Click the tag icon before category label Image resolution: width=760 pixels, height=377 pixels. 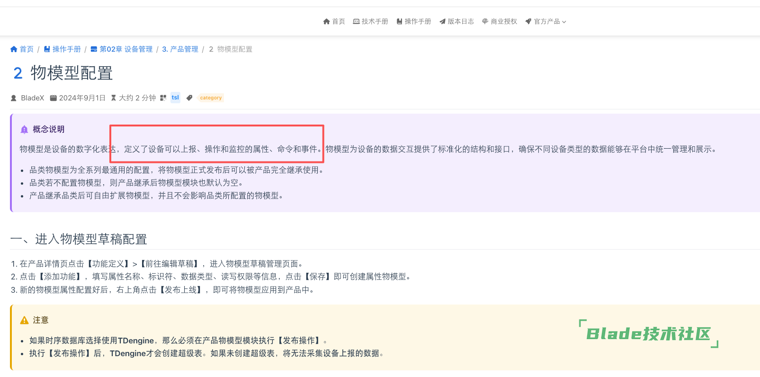click(x=189, y=98)
